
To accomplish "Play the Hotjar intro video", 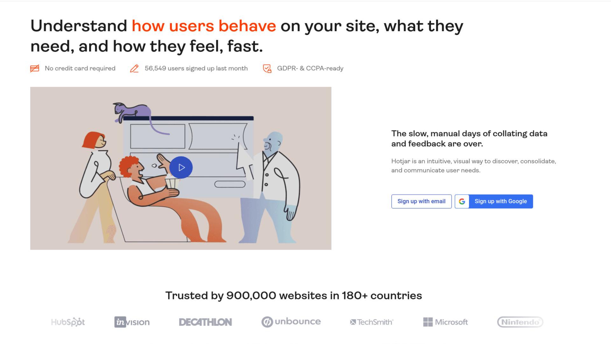I will [x=181, y=168].
